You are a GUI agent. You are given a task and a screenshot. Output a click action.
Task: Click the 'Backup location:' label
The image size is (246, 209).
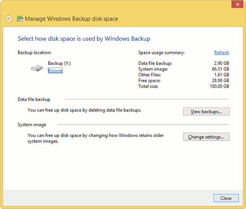click(34, 52)
